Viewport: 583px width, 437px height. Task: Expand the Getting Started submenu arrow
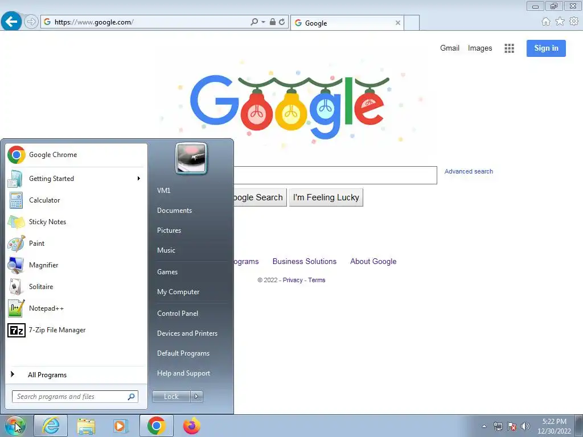point(139,179)
